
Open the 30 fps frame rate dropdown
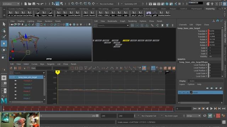click(193, 116)
